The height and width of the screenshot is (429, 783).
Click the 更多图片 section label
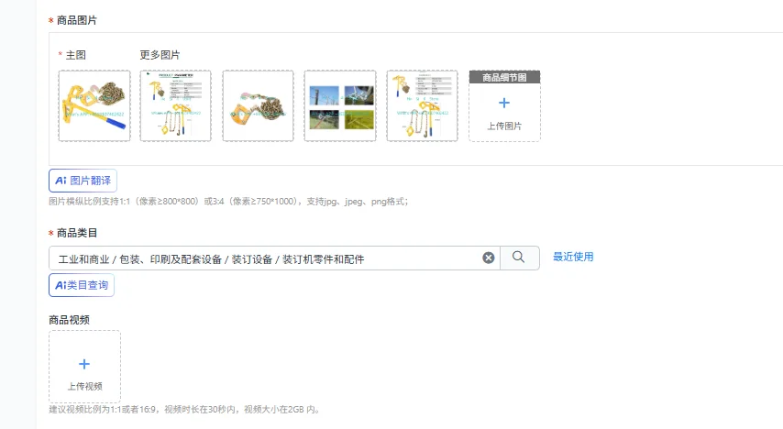point(160,55)
